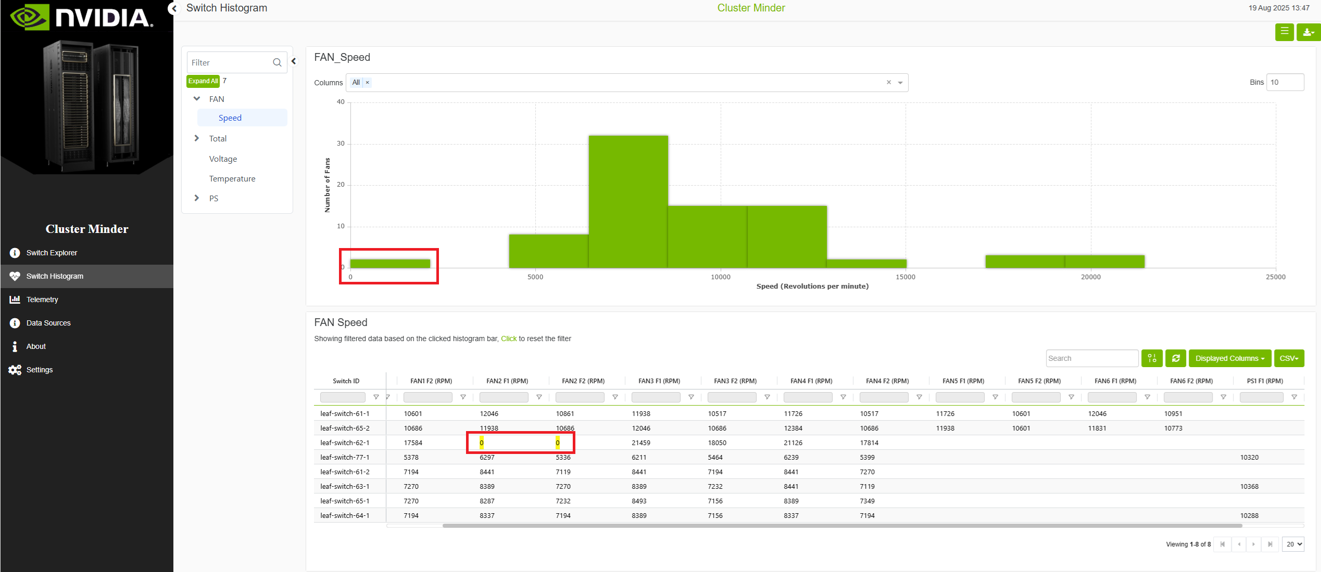Click the filter funnel for Switch ID column
1321x572 pixels.
376,397
